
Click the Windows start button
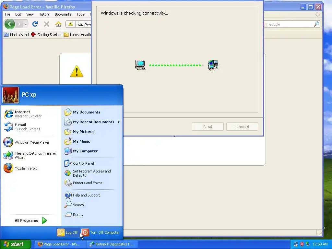tap(15, 244)
